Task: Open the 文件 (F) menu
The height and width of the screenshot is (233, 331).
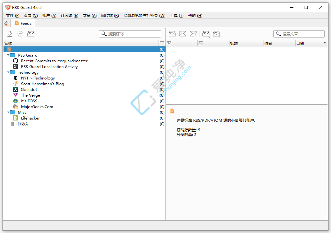Action: coord(12,16)
